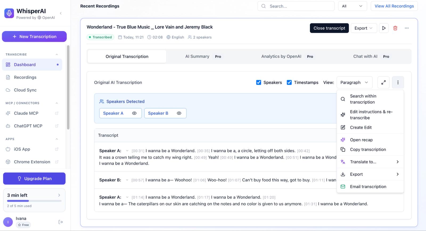Click the sparkle icon beside Edit instructions
426x231 pixels.
(x=343, y=115)
